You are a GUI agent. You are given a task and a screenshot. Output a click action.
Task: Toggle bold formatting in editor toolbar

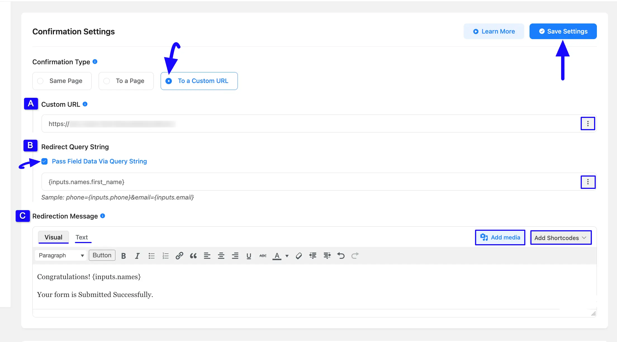coord(124,256)
